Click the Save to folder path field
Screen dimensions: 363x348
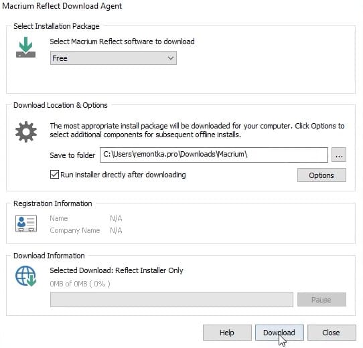pos(214,155)
